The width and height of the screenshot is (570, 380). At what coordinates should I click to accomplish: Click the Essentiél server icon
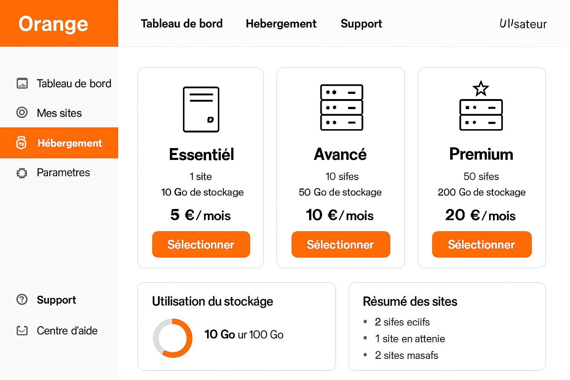[201, 109]
